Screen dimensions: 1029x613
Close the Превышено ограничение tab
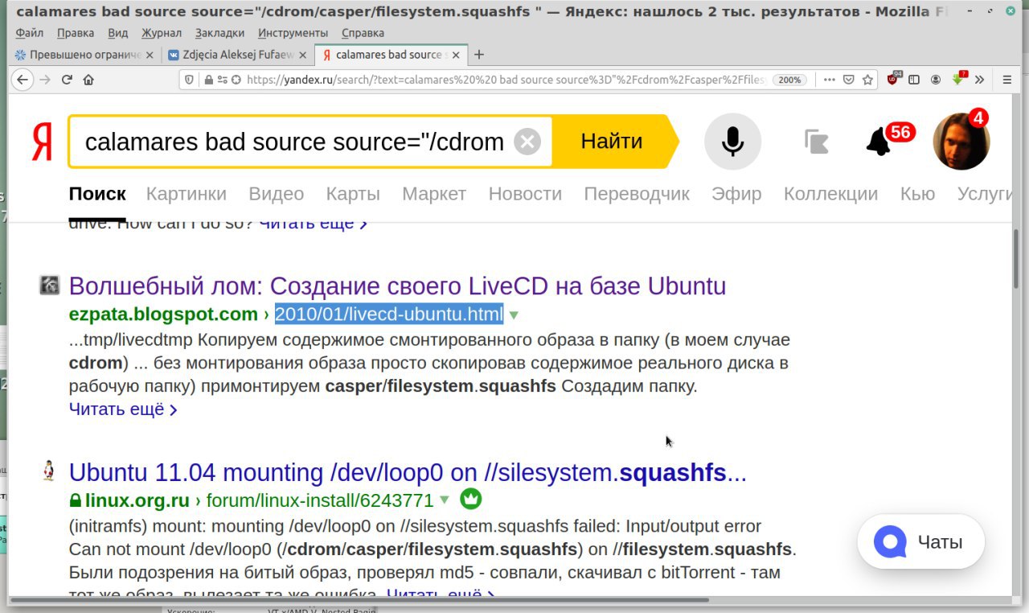pos(149,55)
